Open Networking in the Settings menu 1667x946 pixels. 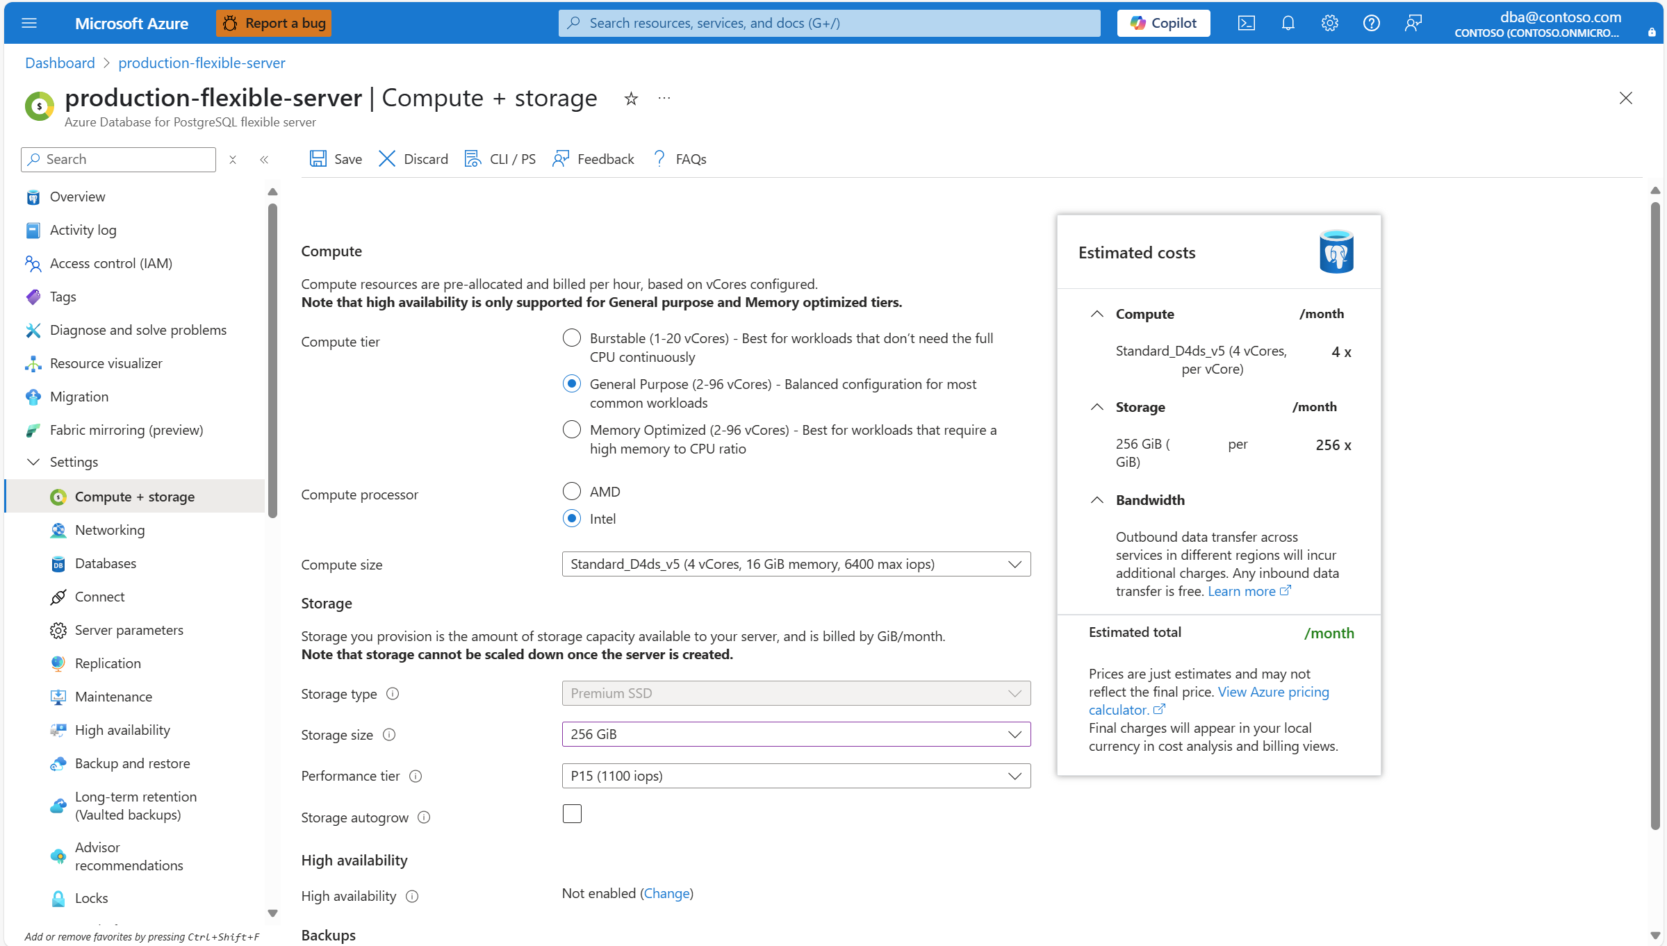110,530
